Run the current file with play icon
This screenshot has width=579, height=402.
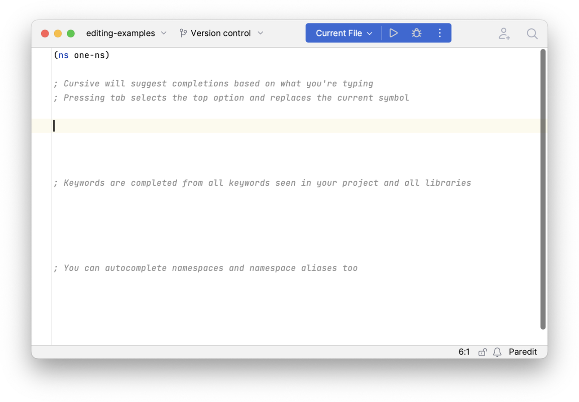pos(393,33)
